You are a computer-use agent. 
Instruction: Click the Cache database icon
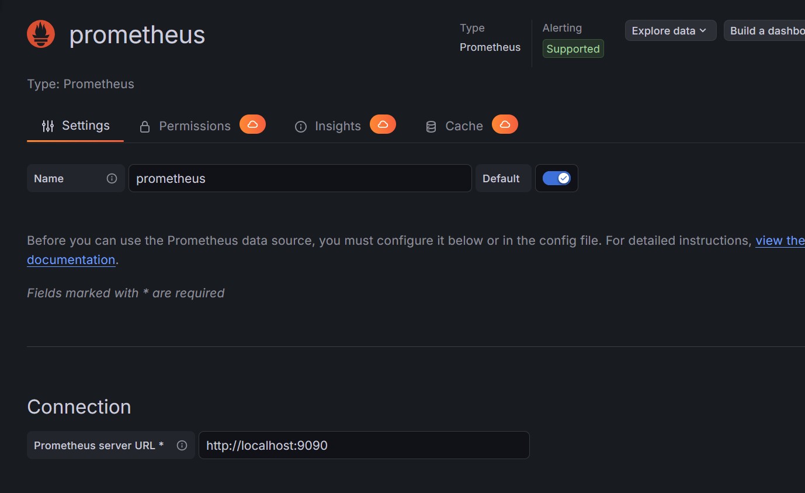click(x=431, y=126)
